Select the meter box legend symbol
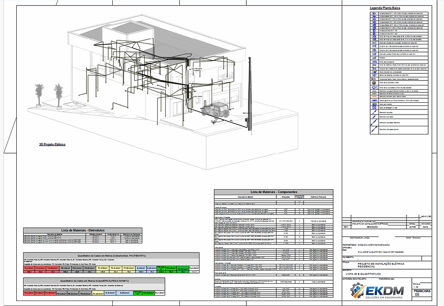Image resolution: width=444 pixels, height=306 pixels. pyautogui.click(x=374, y=105)
